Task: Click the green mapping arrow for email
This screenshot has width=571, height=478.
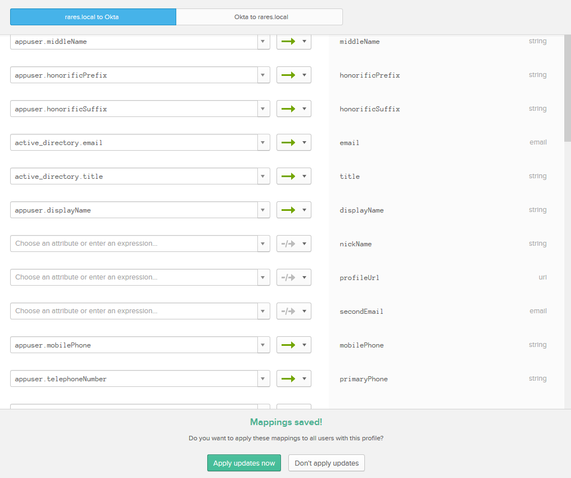Action: [288, 143]
